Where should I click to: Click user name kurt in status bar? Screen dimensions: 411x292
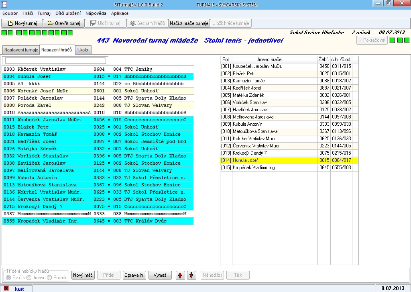coord(19,289)
